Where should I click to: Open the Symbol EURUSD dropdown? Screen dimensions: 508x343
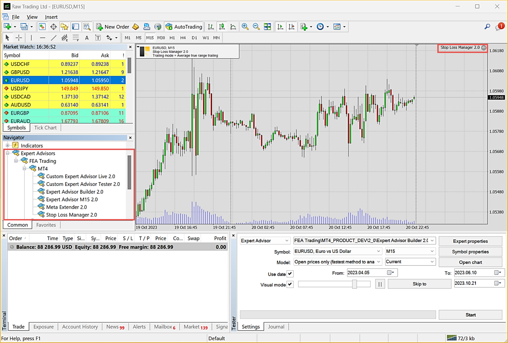(x=338, y=251)
